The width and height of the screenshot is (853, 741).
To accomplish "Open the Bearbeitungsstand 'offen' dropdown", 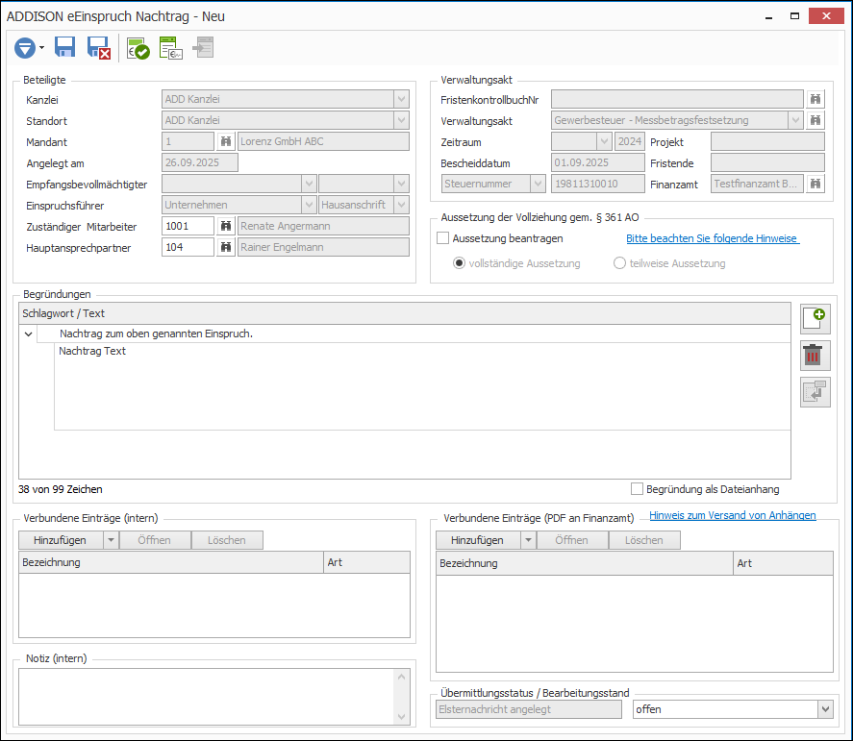I will coord(825,709).
